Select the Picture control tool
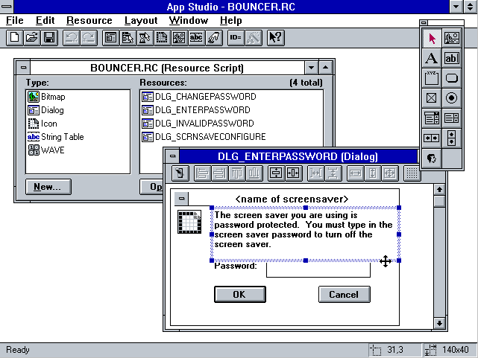The height and width of the screenshot is (358, 478). [451, 38]
